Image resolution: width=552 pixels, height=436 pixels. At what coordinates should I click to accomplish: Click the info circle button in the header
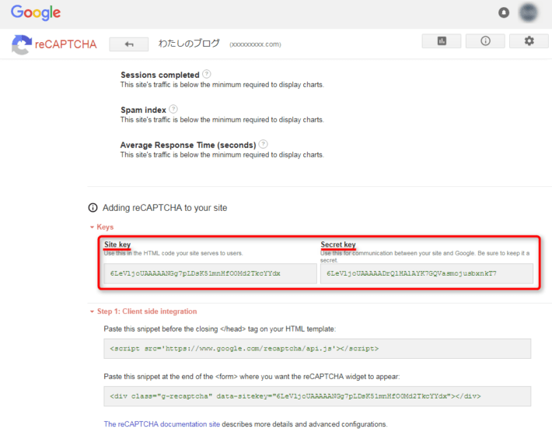pos(486,41)
